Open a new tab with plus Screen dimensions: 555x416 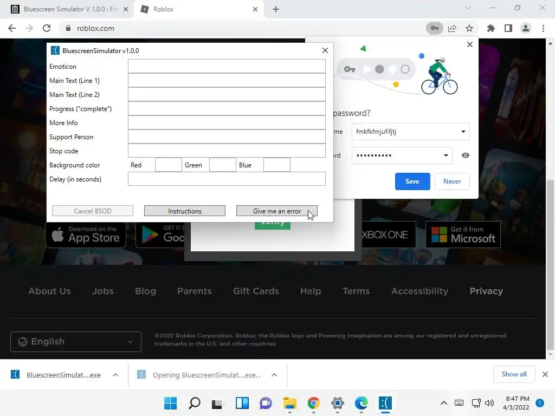pos(276,9)
